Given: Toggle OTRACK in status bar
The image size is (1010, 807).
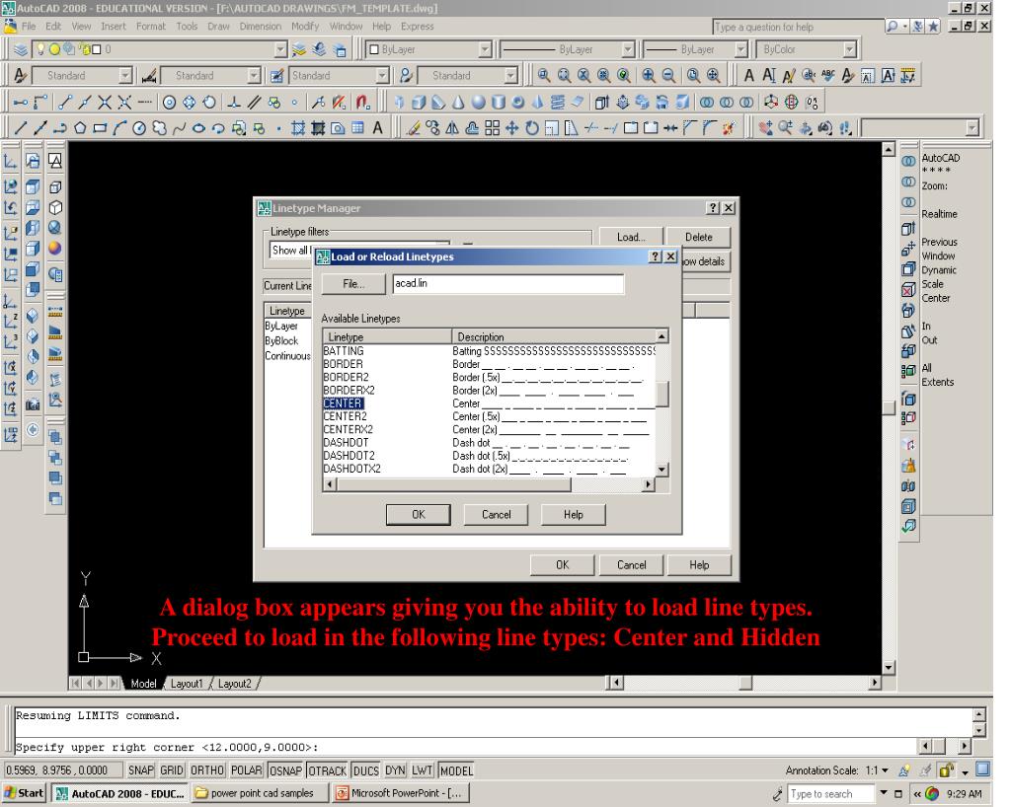Looking at the screenshot, I should click(327, 770).
